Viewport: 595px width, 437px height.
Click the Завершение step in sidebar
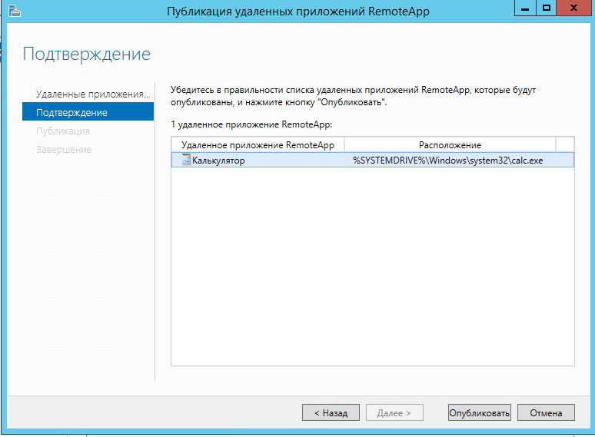(64, 149)
